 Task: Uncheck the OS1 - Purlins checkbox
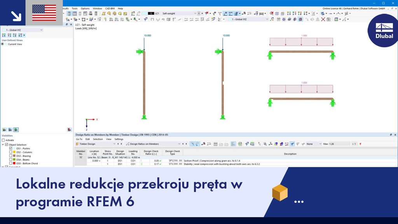point(10,148)
